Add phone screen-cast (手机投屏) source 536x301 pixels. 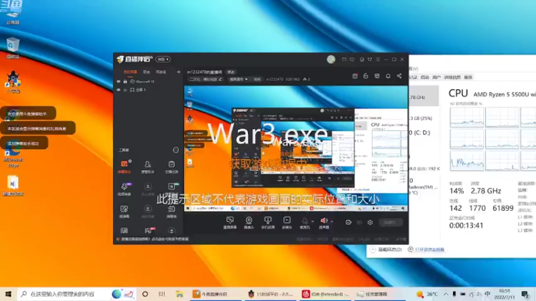click(x=267, y=223)
